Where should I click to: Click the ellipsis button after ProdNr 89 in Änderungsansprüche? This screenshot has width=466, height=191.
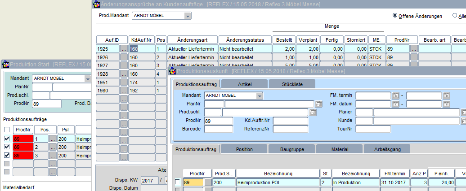(414, 49)
